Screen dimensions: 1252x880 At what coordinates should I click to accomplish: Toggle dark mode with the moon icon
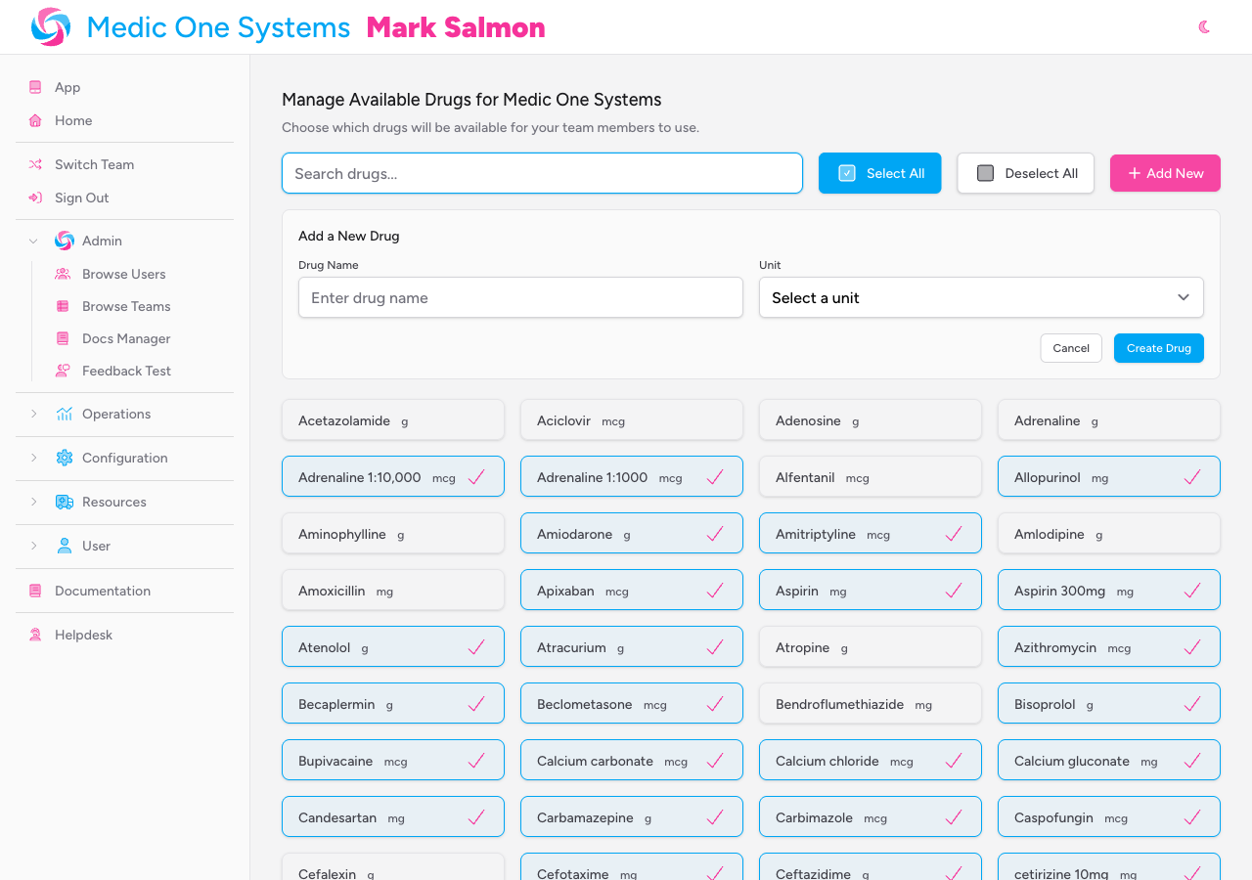(x=1204, y=27)
